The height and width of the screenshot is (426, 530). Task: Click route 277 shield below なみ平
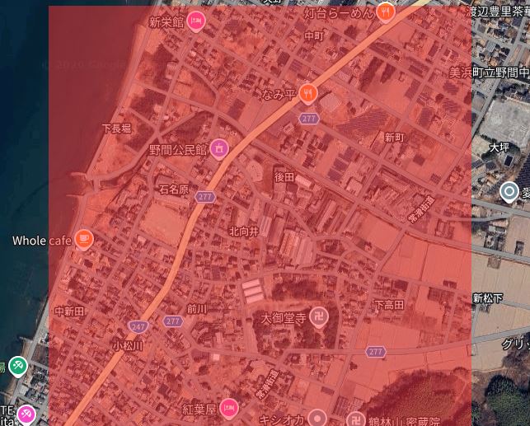(309, 119)
